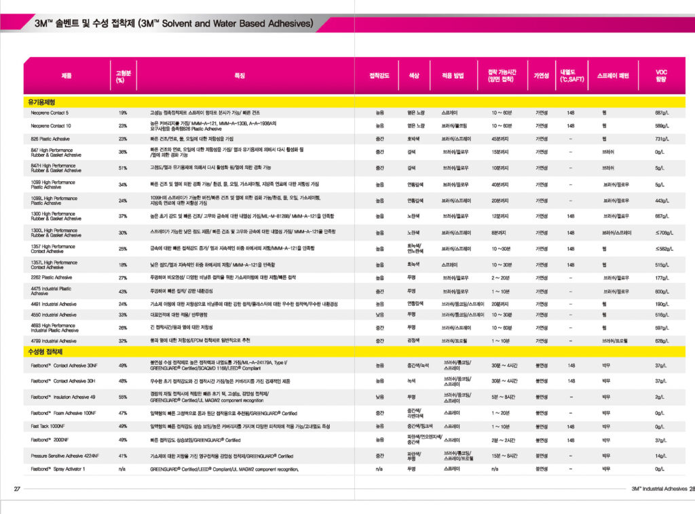Click the VOC value '190g/L' for 4491
This screenshot has height=514, width=695.
pyautogui.click(x=662, y=304)
